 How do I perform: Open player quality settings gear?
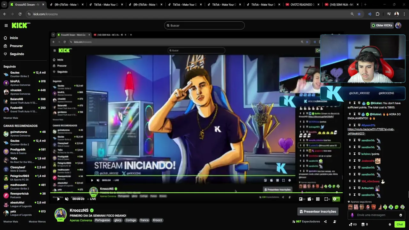pos(335,199)
